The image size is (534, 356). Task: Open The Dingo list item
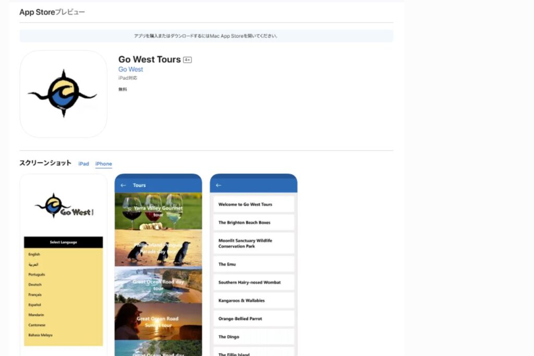[254, 337]
